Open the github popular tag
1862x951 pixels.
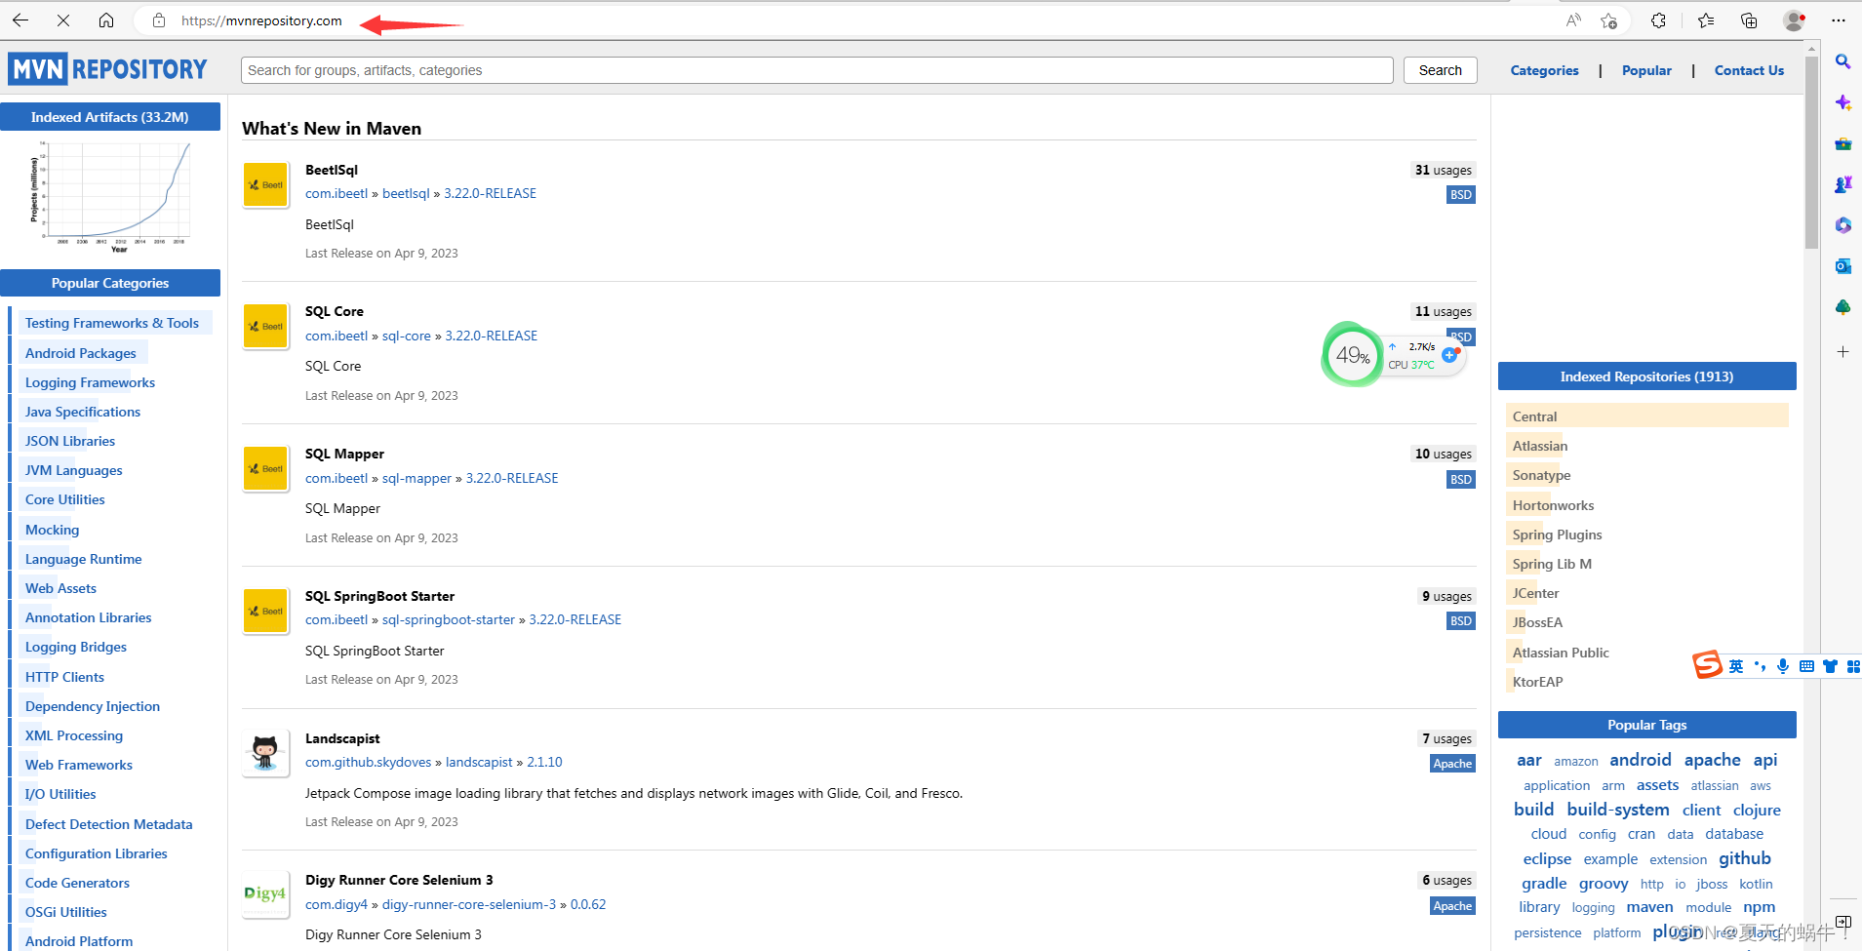[1744, 858]
